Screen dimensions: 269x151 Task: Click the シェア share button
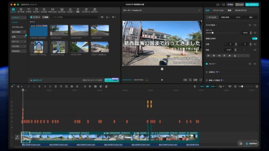click(x=240, y=5)
